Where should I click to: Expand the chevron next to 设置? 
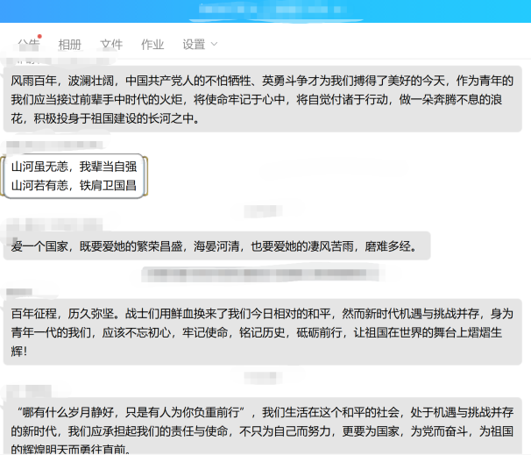(215, 45)
